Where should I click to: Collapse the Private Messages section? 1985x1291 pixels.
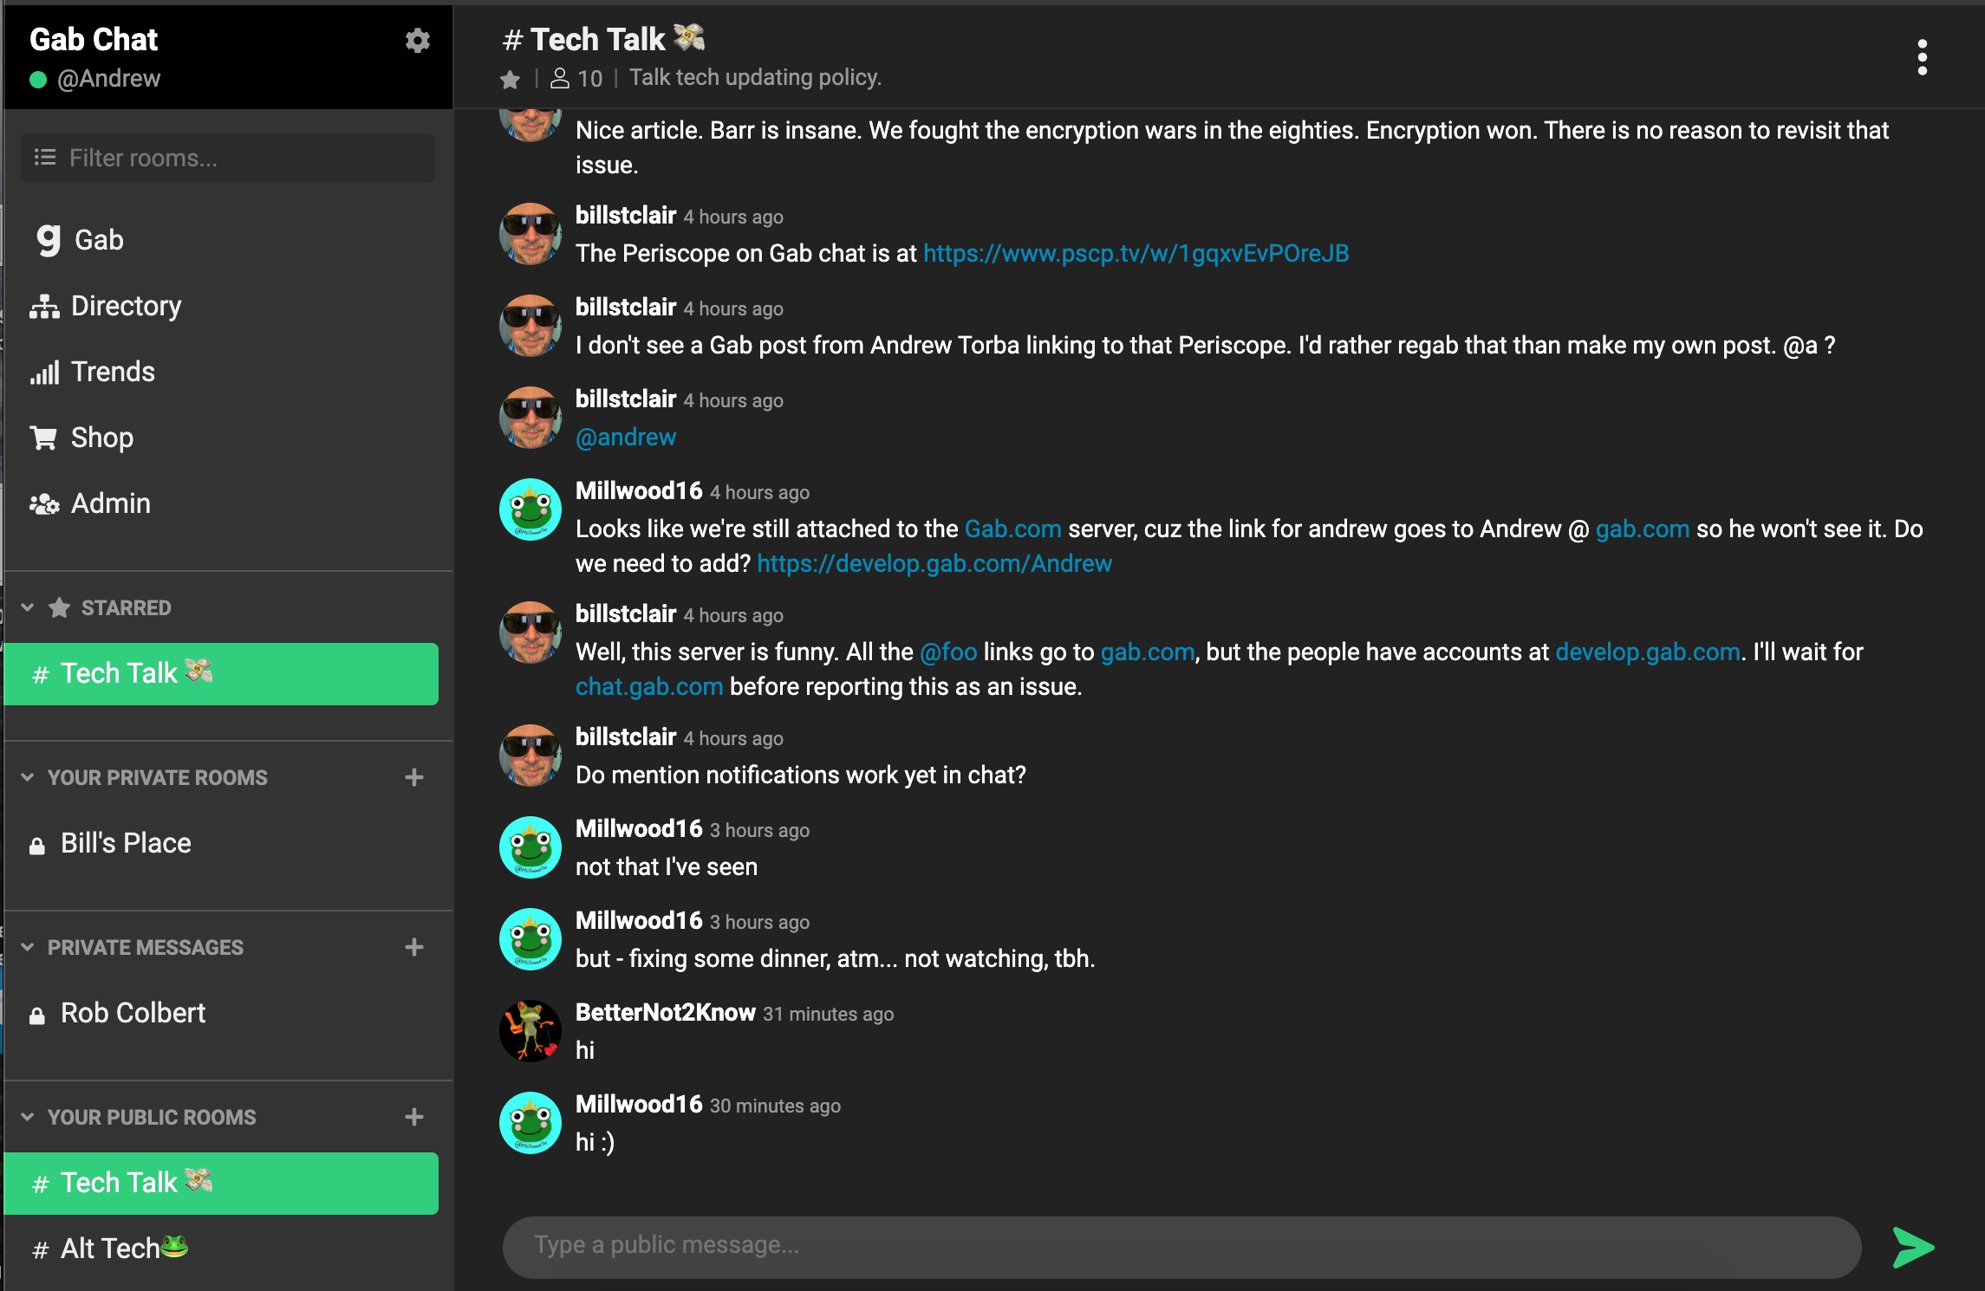click(x=28, y=947)
